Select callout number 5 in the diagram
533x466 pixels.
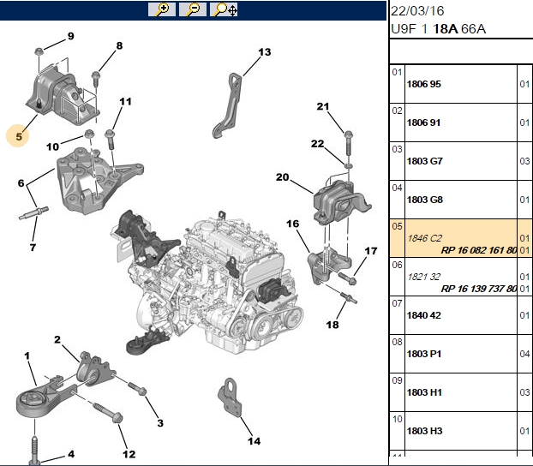(18, 137)
